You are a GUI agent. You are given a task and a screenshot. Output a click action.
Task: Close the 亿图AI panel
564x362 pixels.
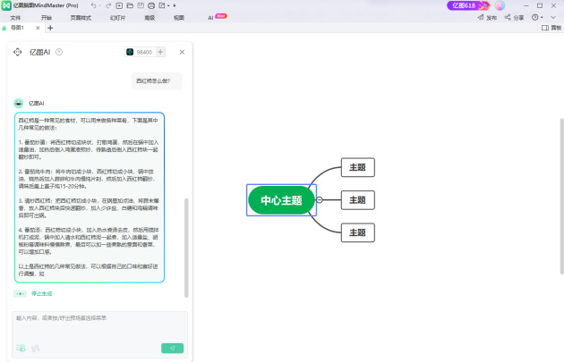point(182,52)
